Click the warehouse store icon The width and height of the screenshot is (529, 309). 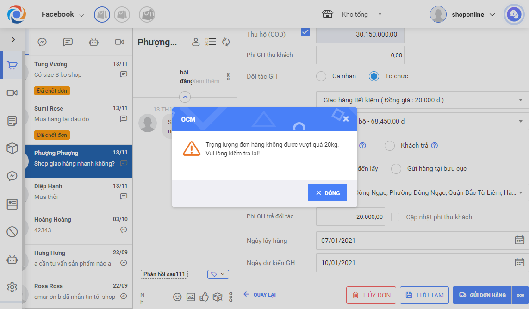pyautogui.click(x=327, y=14)
